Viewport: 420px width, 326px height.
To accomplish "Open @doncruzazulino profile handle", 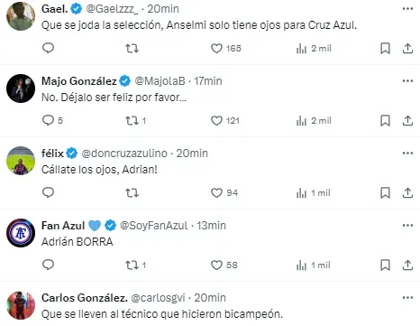I will click(124, 154).
